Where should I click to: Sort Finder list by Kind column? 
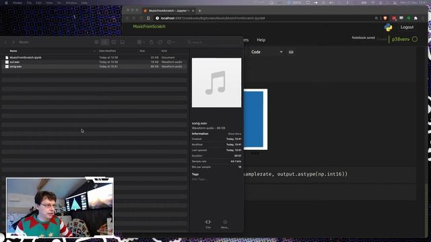point(164,51)
